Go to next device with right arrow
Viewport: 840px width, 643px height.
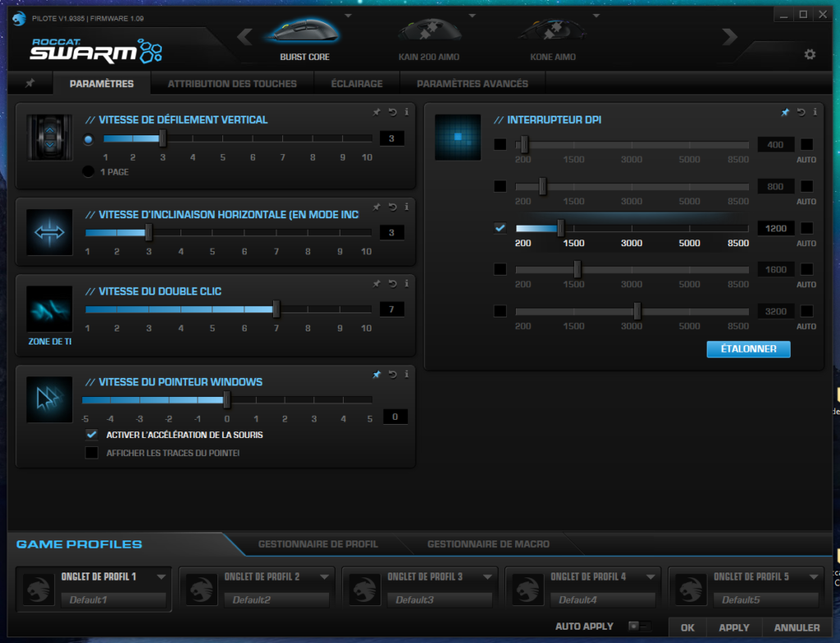click(x=729, y=37)
